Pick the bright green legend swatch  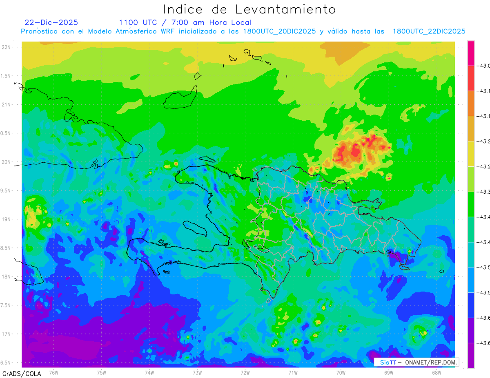(x=471, y=204)
